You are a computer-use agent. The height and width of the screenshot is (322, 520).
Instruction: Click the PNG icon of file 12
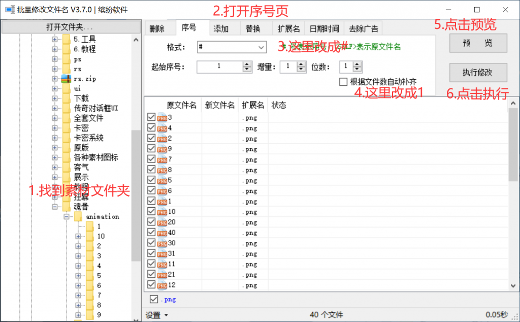click(162, 285)
